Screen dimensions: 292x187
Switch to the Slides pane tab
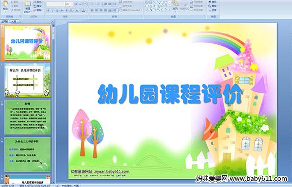pyautogui.click(x=5, y=21)
